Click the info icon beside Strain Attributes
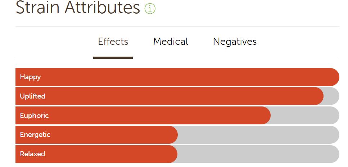 coord(150,9)
